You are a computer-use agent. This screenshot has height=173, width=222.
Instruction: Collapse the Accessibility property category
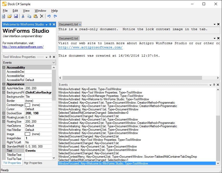(x=4, y=68)
